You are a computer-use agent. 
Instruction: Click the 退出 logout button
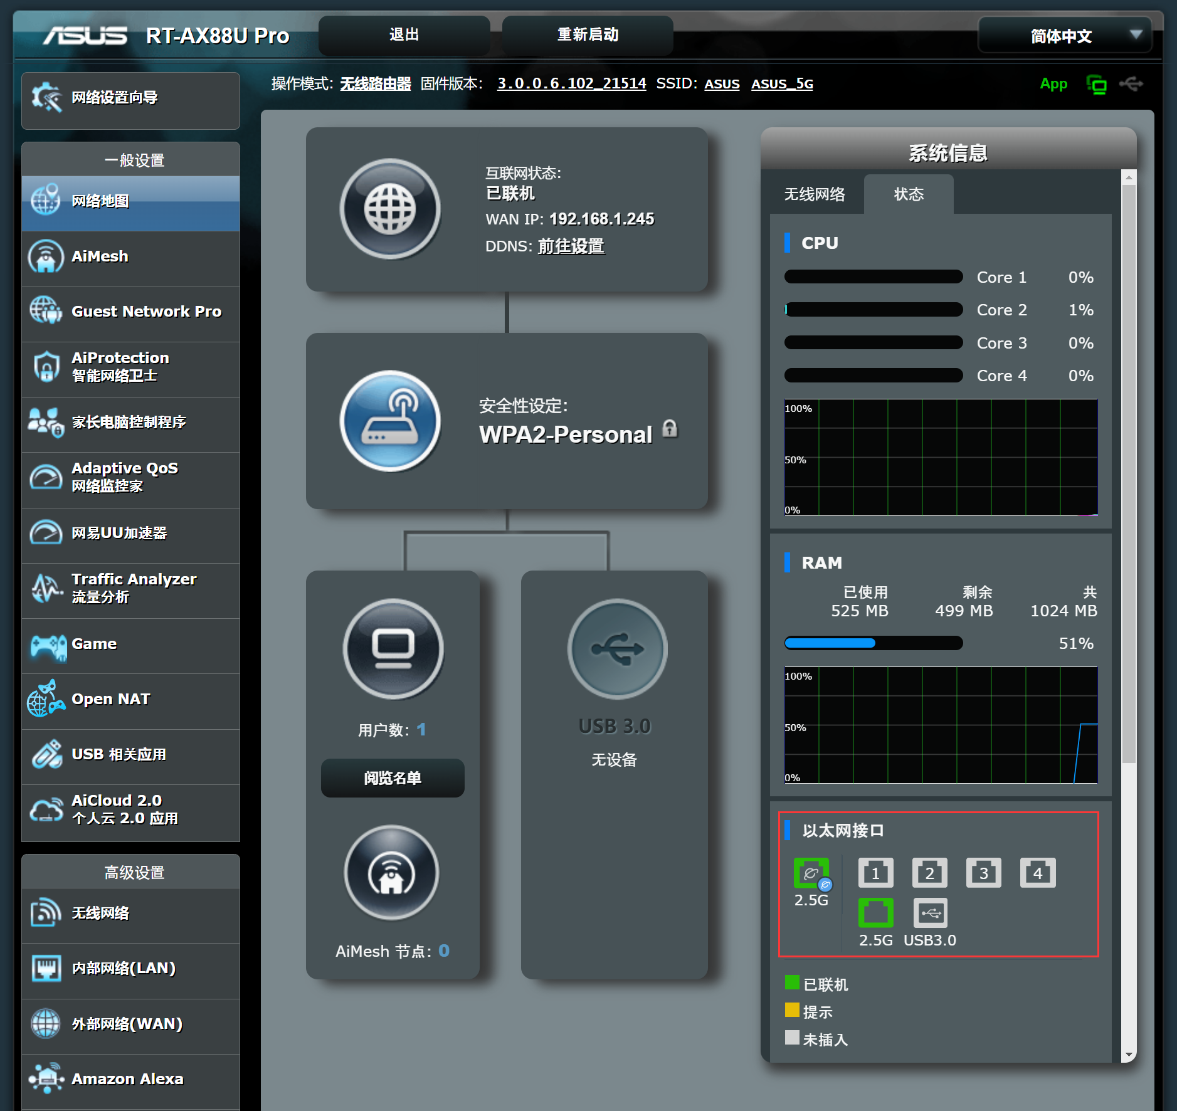pos(404,35)
